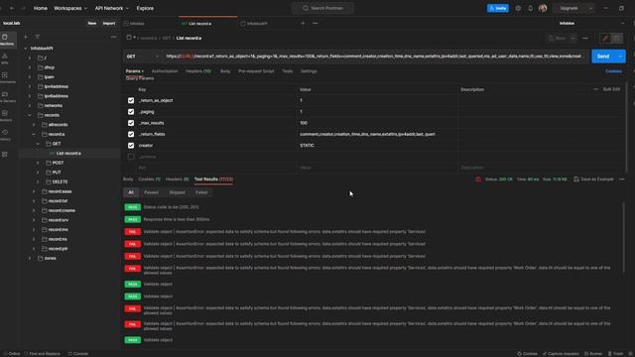Show only Passed test results
Image resolution: width=635 pixels, height=357 pixels.
click(x=151, y=192)
